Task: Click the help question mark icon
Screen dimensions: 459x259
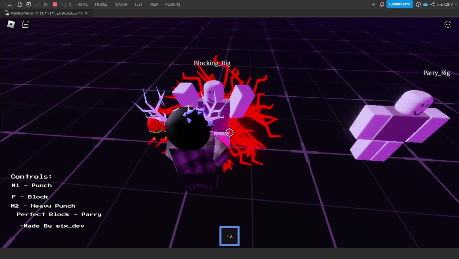Action: [x=418, y=4]
